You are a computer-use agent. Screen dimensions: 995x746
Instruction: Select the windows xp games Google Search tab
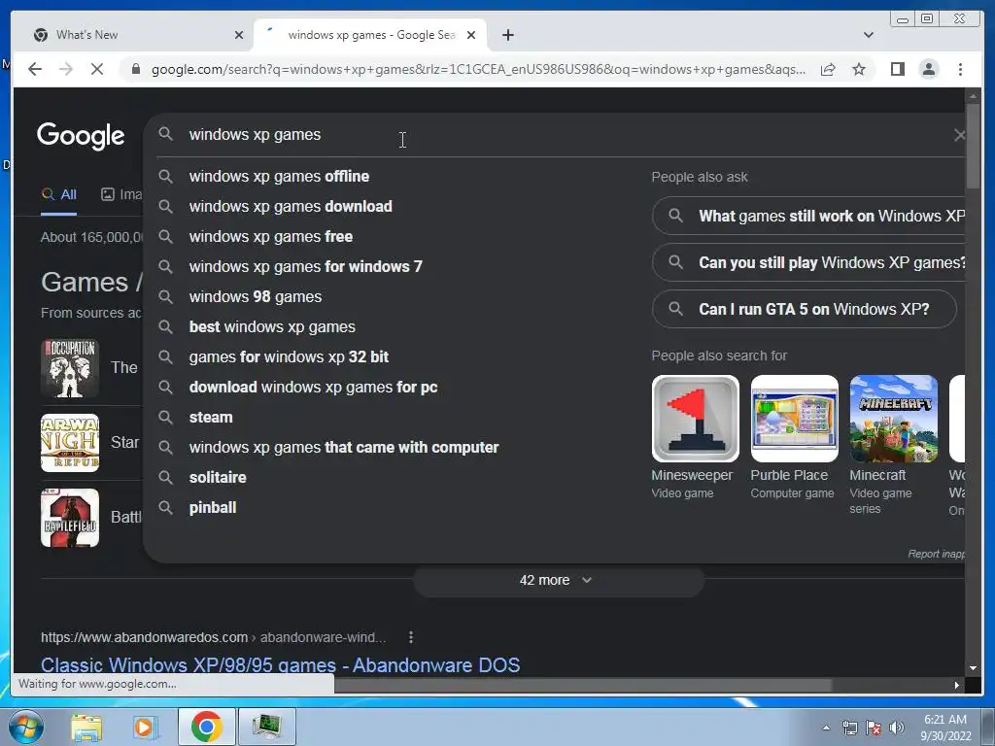[x=370, y=35]
